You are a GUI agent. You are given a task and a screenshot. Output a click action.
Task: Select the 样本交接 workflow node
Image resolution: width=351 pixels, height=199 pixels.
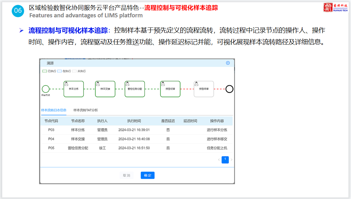[x=105, y=89]
